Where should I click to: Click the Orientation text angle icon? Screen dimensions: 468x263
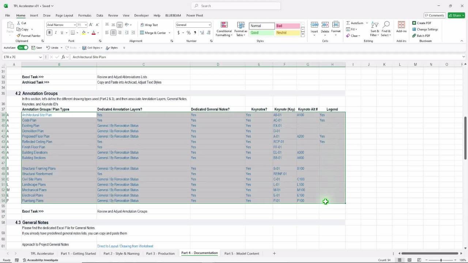(x=127, y=25)
